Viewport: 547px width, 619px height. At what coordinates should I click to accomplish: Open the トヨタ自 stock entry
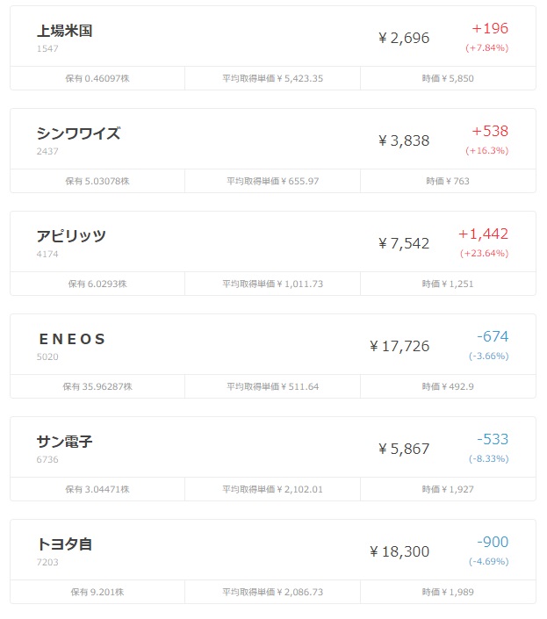(273, 561)
